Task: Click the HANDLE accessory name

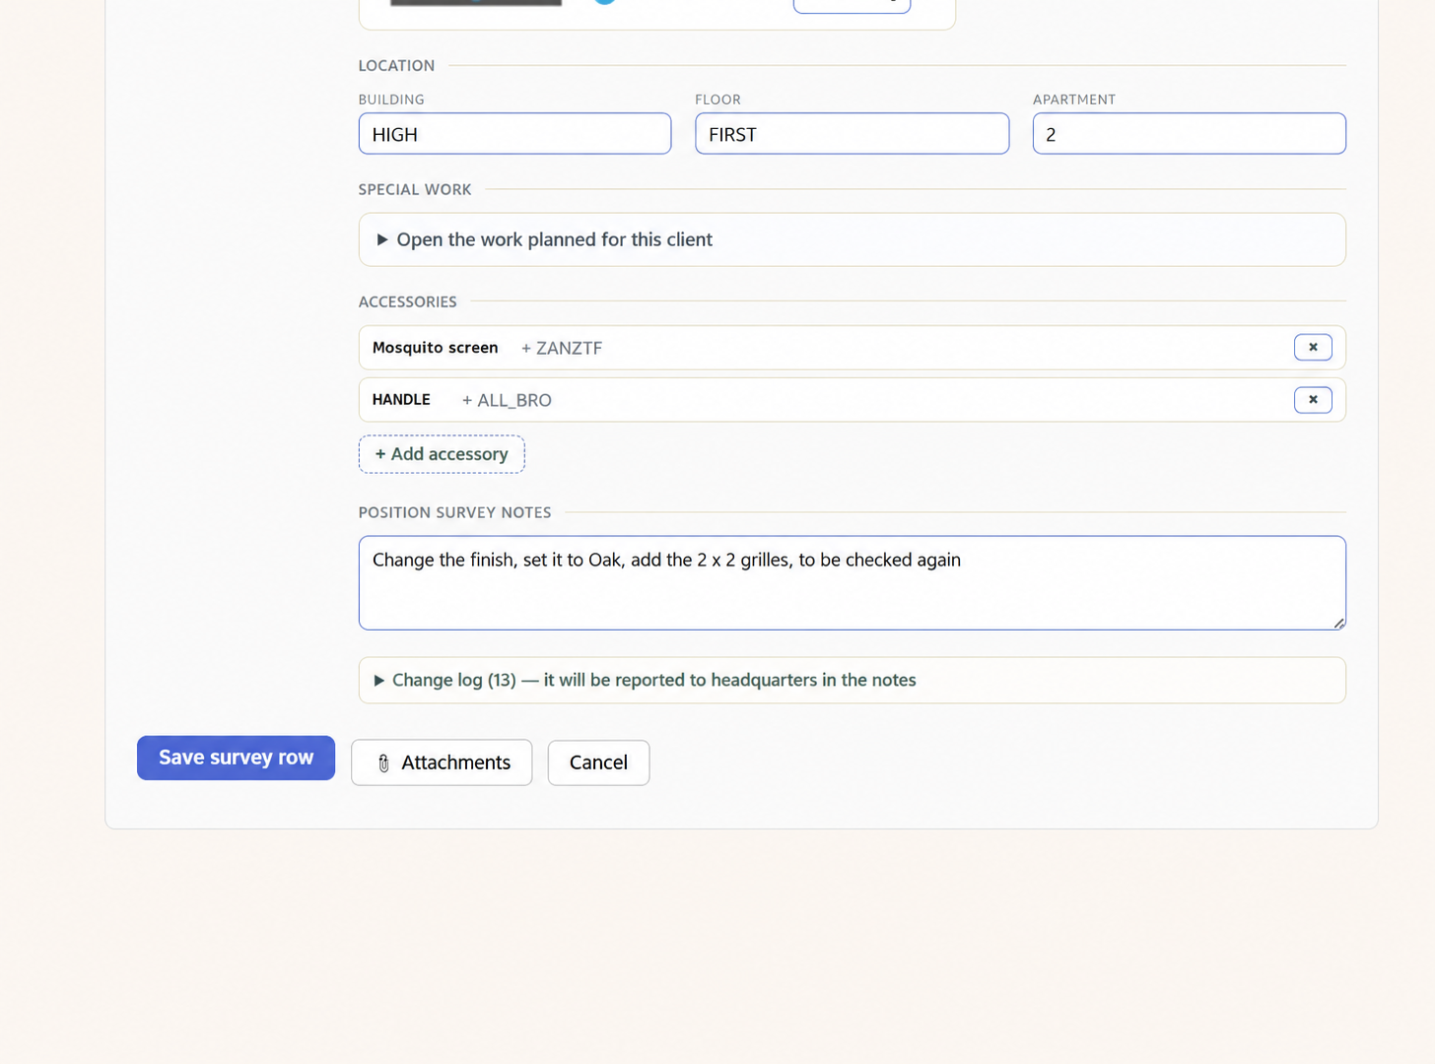Action: pos(401,400)
